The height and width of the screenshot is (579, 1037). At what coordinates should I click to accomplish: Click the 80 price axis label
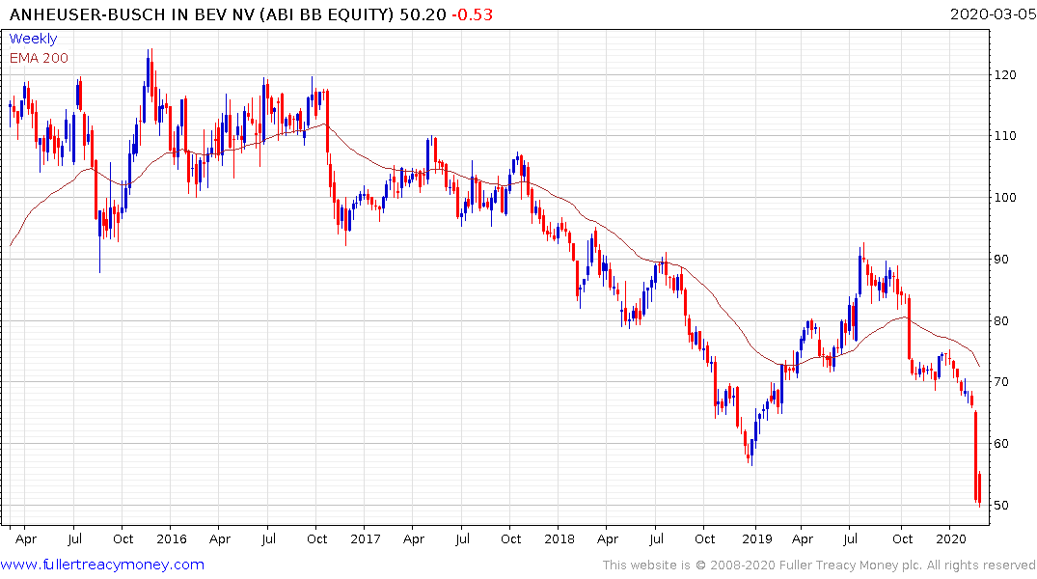(x=1001, y=321)
